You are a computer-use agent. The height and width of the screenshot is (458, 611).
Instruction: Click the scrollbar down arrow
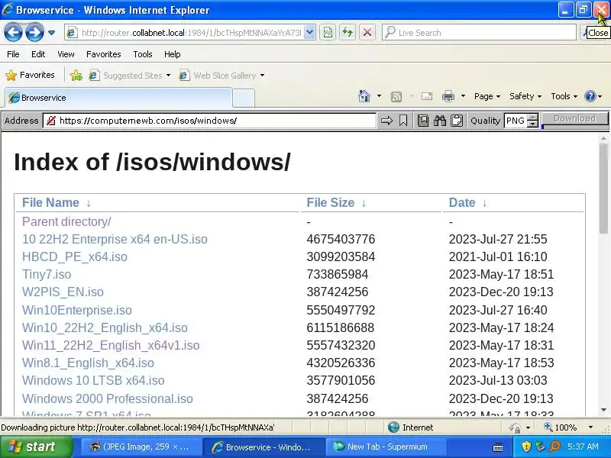pos(603,410)
